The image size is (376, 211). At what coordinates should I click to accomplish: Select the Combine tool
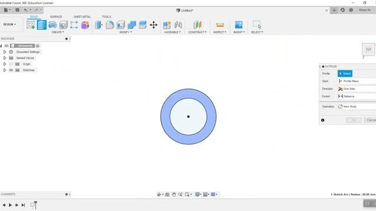point(132,25)
